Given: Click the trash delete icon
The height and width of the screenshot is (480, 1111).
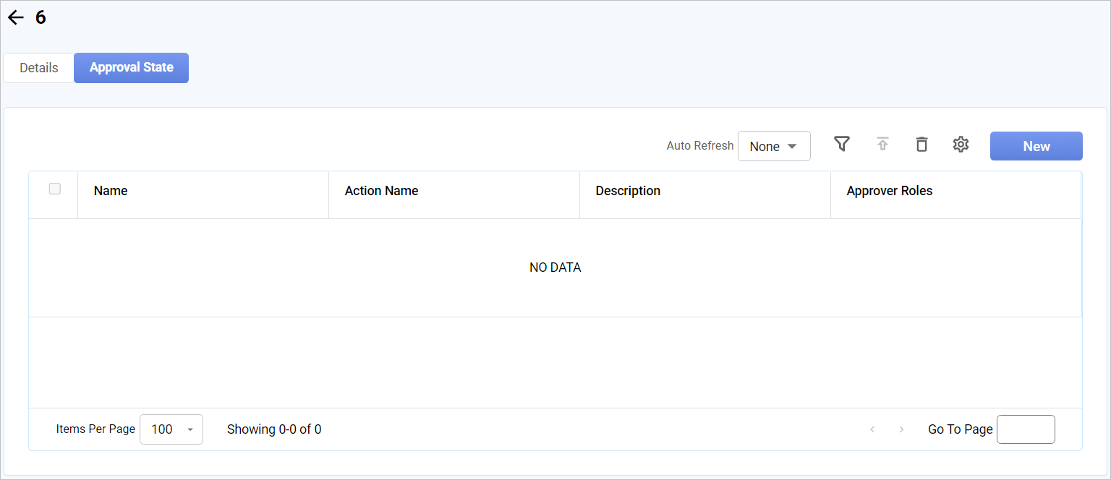Looking at the screenshot, I should pos(921,145).
